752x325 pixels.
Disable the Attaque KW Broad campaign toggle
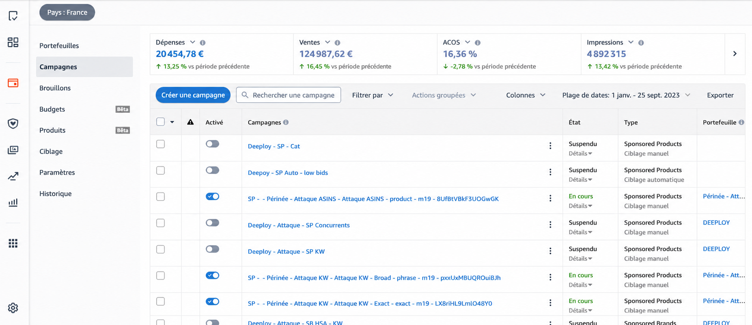[x=213, y=275]
